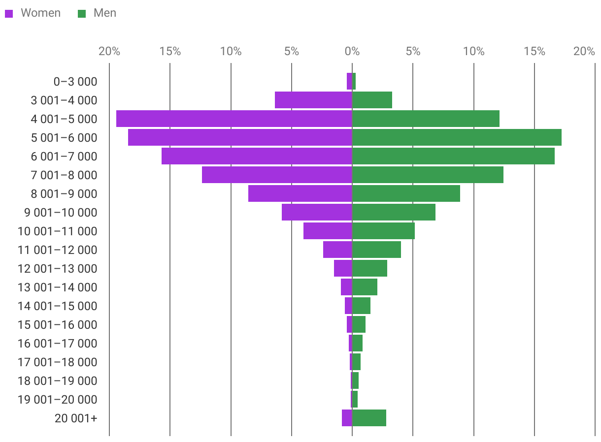Select the Men bar for 20 001+
This screenshot has width=601, height=442.
coord(369,418)
